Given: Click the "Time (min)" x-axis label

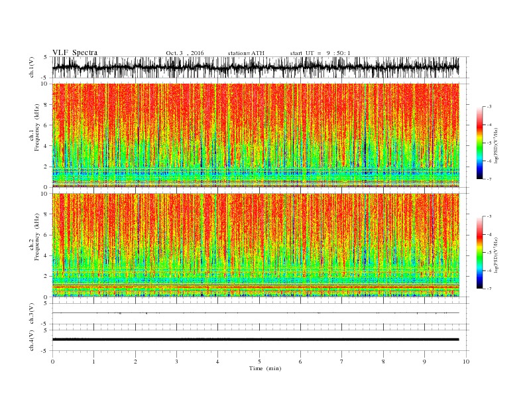Looking at the screenshot, I should (x=265, y=368).
